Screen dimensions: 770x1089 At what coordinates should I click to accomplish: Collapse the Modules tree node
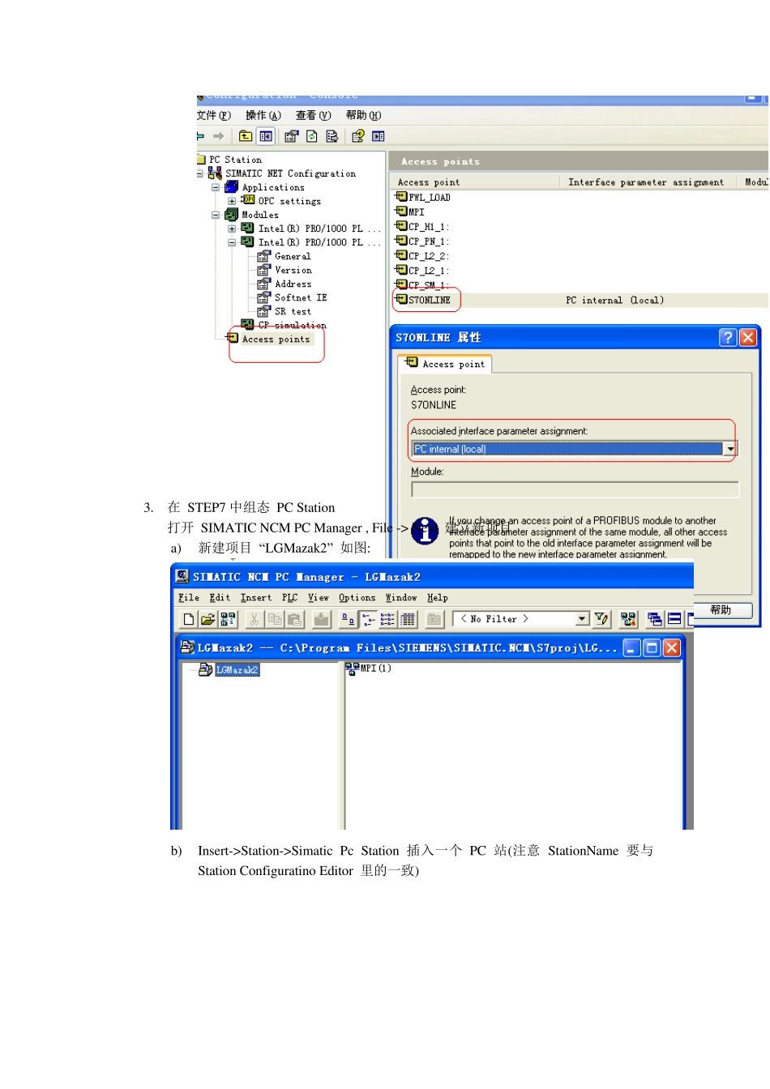(216, 215)
